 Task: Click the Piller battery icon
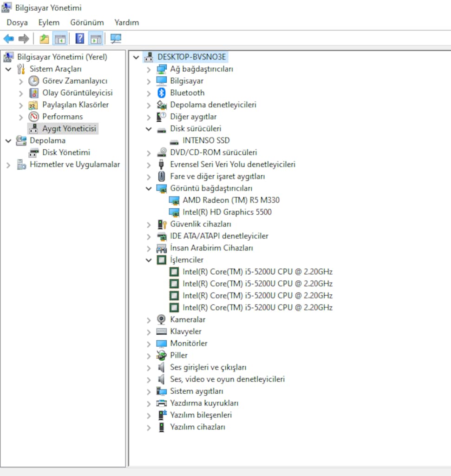coord(161,355)
